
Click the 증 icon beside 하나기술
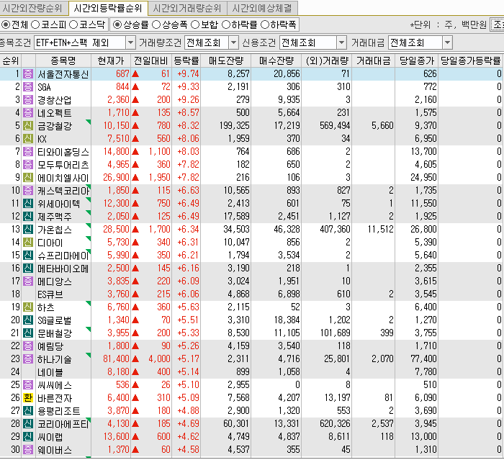point(28,359)
